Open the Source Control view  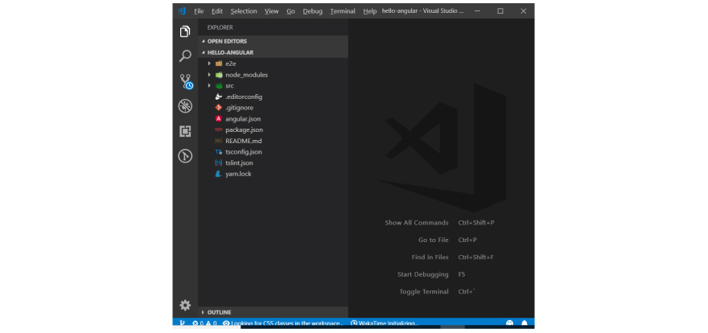(x=186, y=81)
